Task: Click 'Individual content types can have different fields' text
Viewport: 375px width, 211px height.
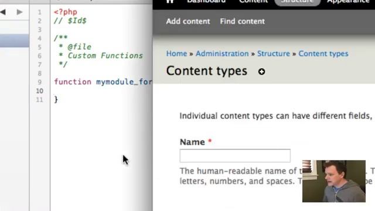Action: coord(275,116)
